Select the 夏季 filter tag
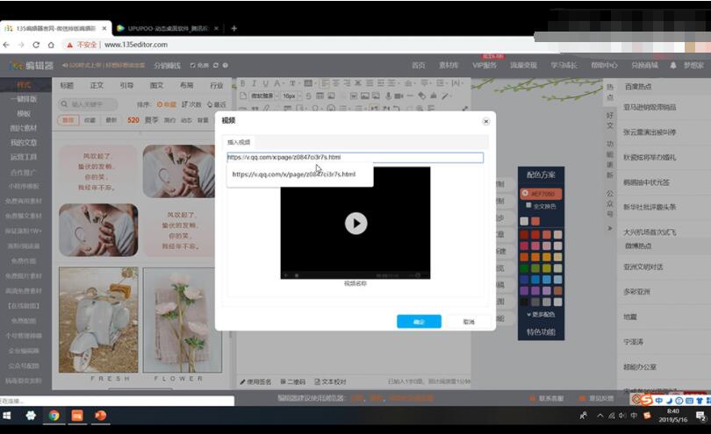Viewport: 711px width, 434px height. click(x=152, y=120)
